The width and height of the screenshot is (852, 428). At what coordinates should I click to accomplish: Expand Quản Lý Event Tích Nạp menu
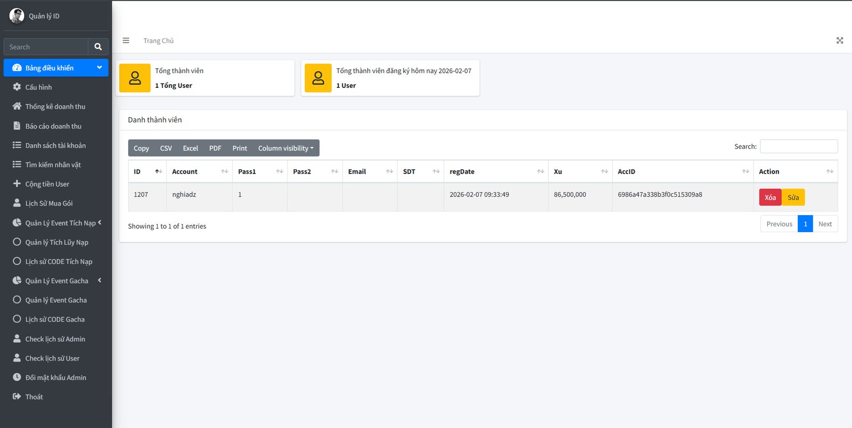(x=99, y=223)
